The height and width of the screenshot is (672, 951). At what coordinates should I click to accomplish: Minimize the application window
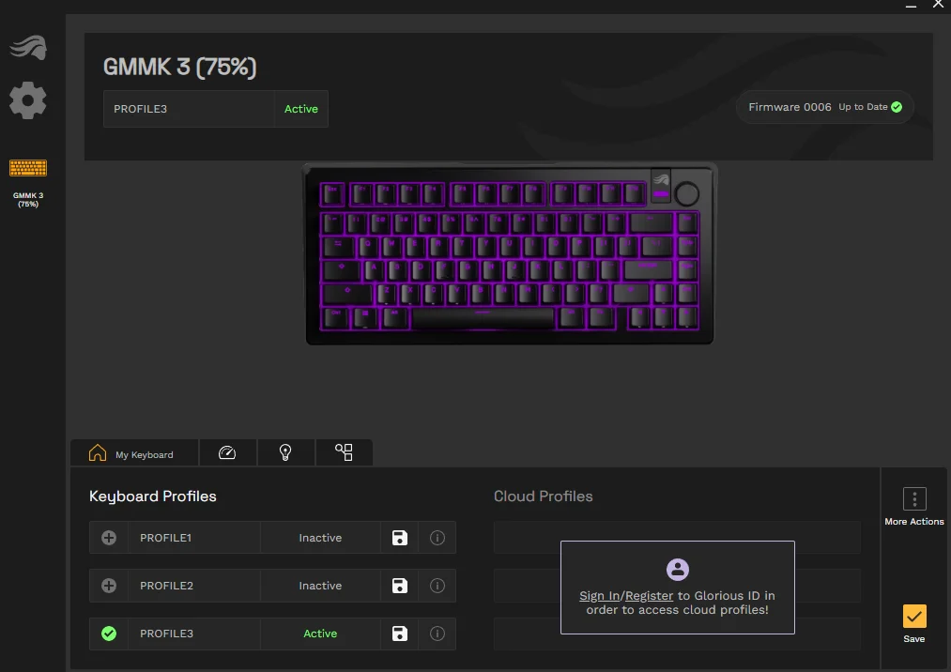(911, 5)
